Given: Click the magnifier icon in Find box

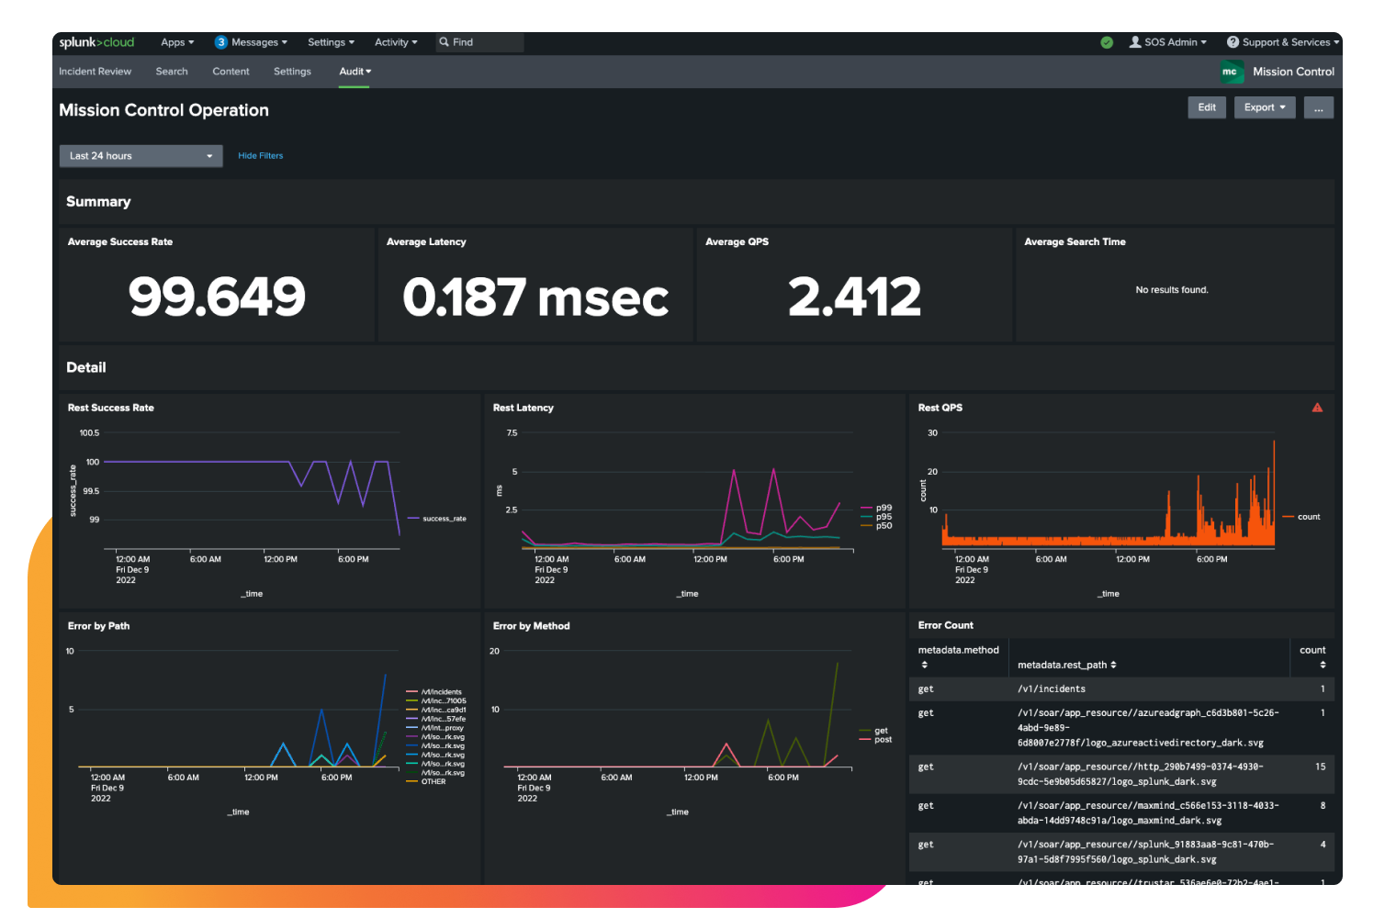Looking at the screenshot, I should 445,42.
